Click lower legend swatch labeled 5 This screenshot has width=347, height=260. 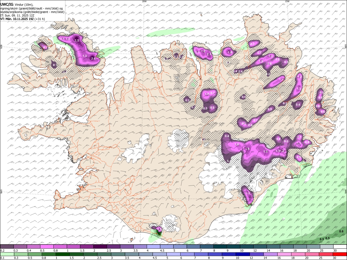[x=173, y=254]
